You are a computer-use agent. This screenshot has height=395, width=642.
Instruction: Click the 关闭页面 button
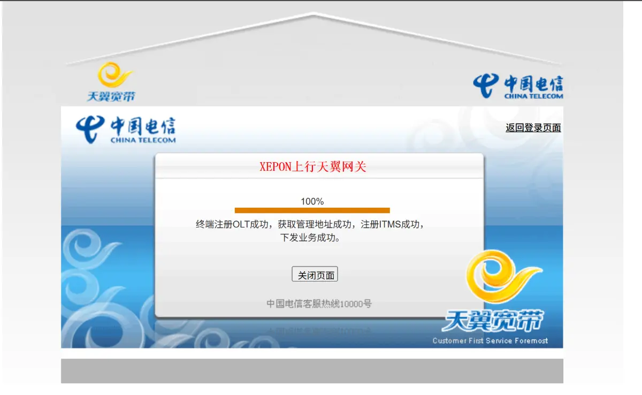[315, 274]
